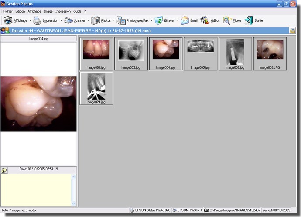
Task: Click the Impression printer icon
Action: pos(38,20)
